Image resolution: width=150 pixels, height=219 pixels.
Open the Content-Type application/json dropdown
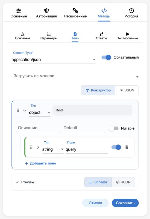pyautogui.click(x=53, y=60)
